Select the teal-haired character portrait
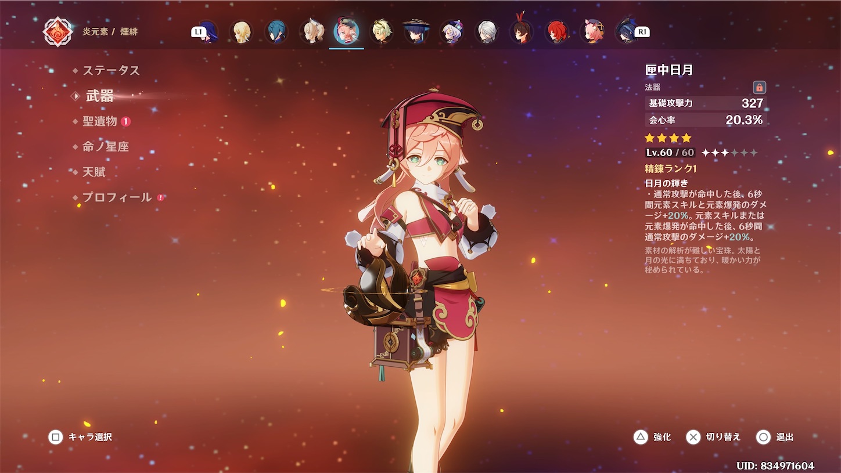Viewport: 841px width, 473px height. 276,32
